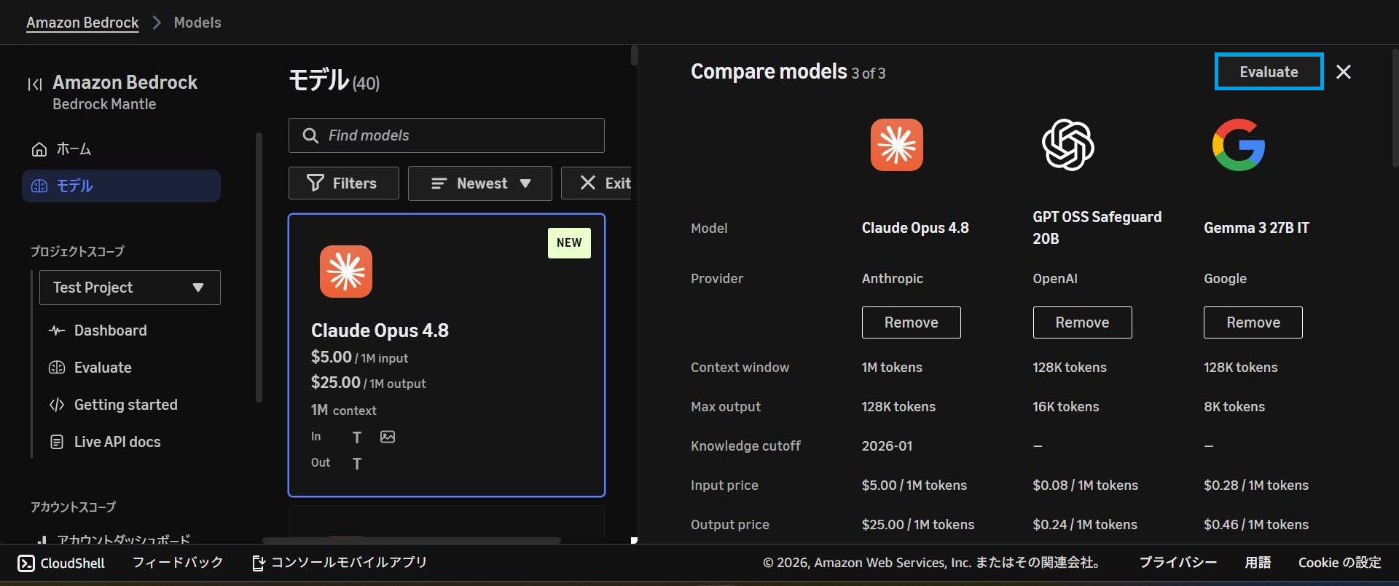Click the Live API docs document icon
Screen dimensions: 1399x586
(57, 442)
